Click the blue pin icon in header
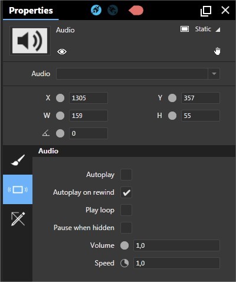The width and height of the screenshot is (236, 282). click(x=96, y=10)
